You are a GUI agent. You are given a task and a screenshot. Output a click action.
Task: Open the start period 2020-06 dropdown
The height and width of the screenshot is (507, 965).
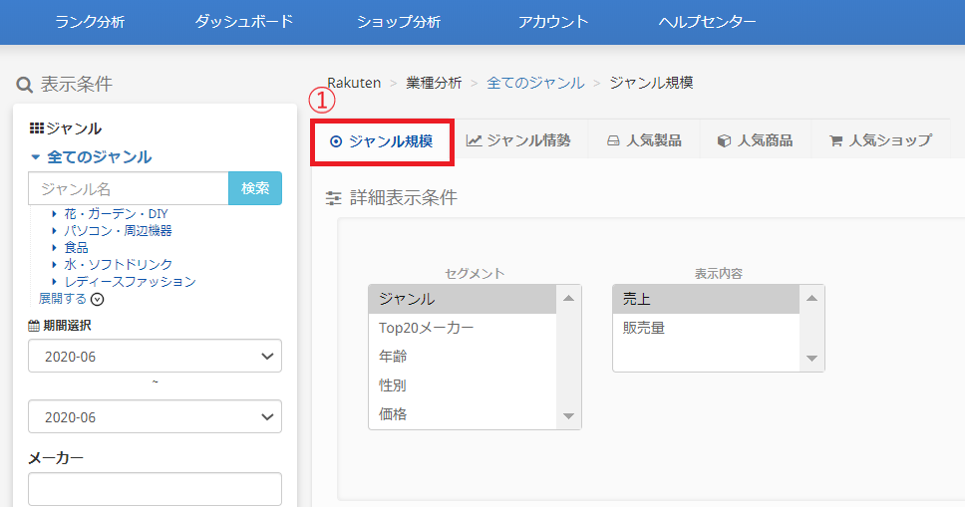click(x=155, y=356)
